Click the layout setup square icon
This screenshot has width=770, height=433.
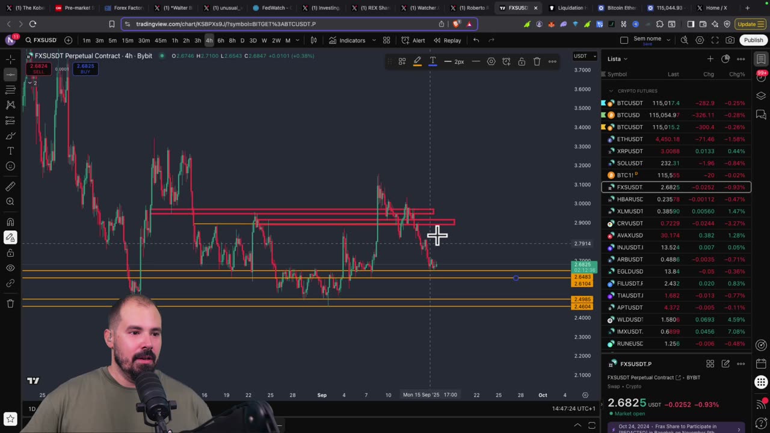[x=624, y=40]
